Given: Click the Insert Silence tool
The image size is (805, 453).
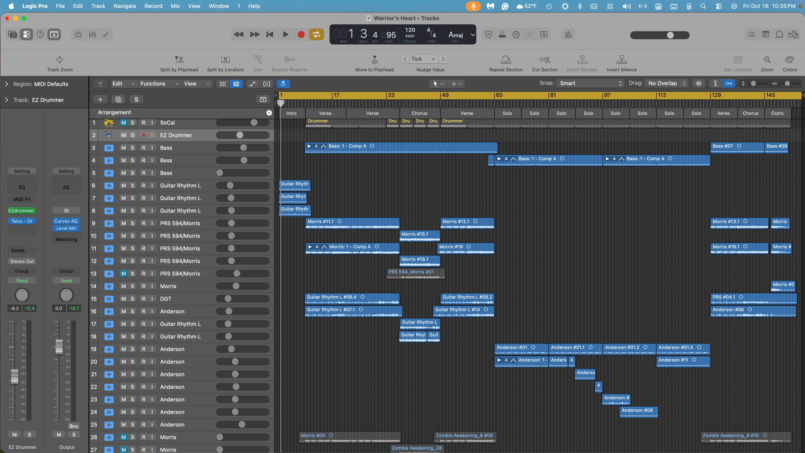Looking at the screenshot, I should (x=622, y=64).
